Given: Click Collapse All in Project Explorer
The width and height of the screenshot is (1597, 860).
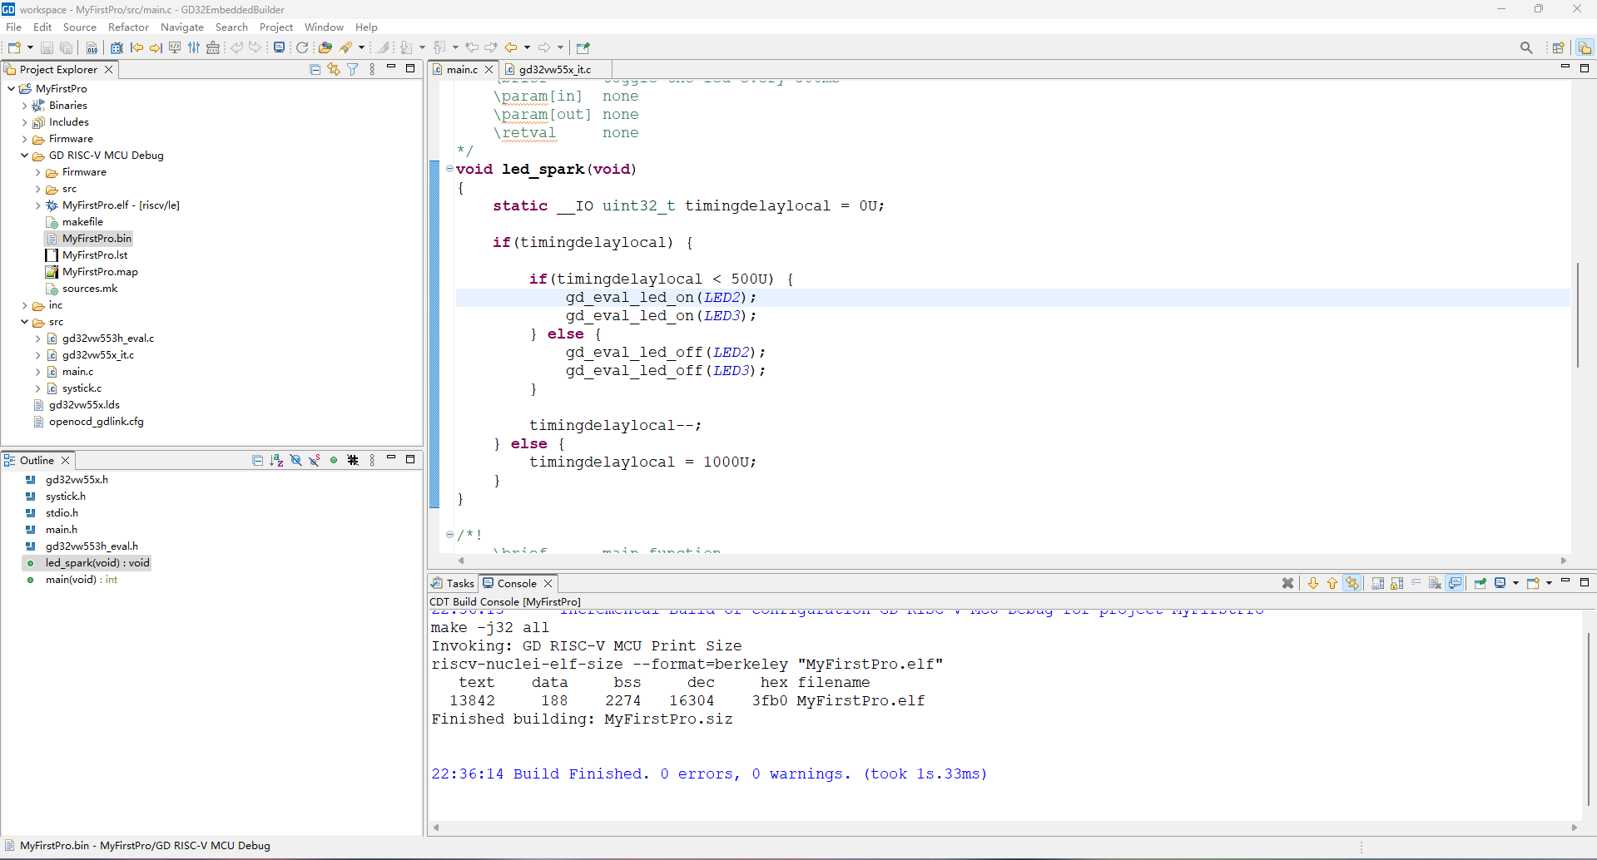Looking at the screenshot, I should pyautogui.click(x=315, y=70).
